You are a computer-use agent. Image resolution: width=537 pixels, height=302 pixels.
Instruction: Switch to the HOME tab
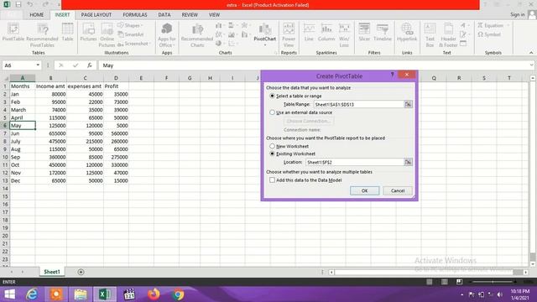pyautogui.click(x=37, y=15)
